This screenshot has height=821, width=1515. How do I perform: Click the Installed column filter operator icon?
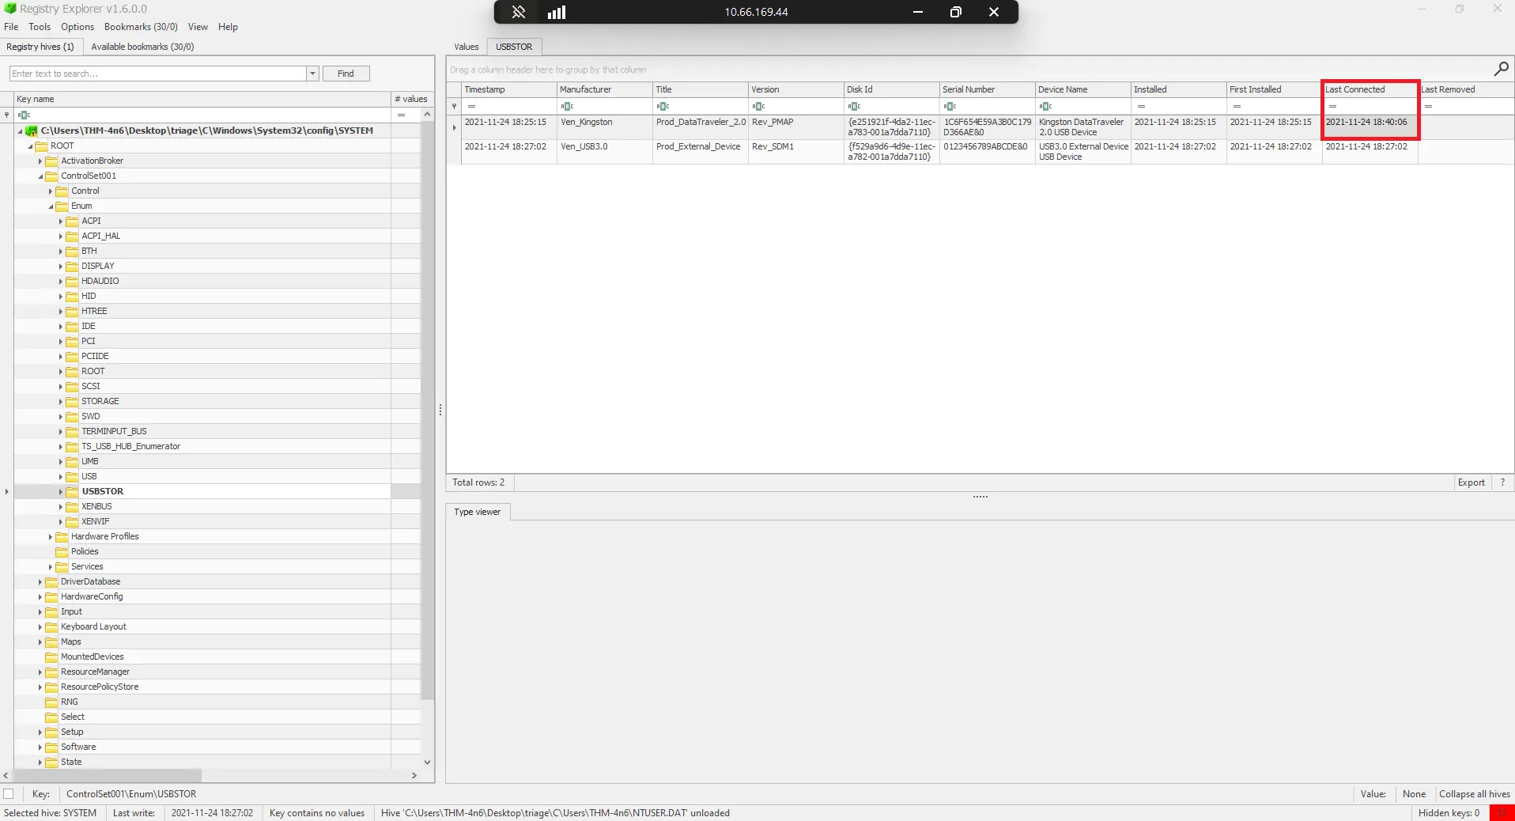click(x=1141, y=106)
